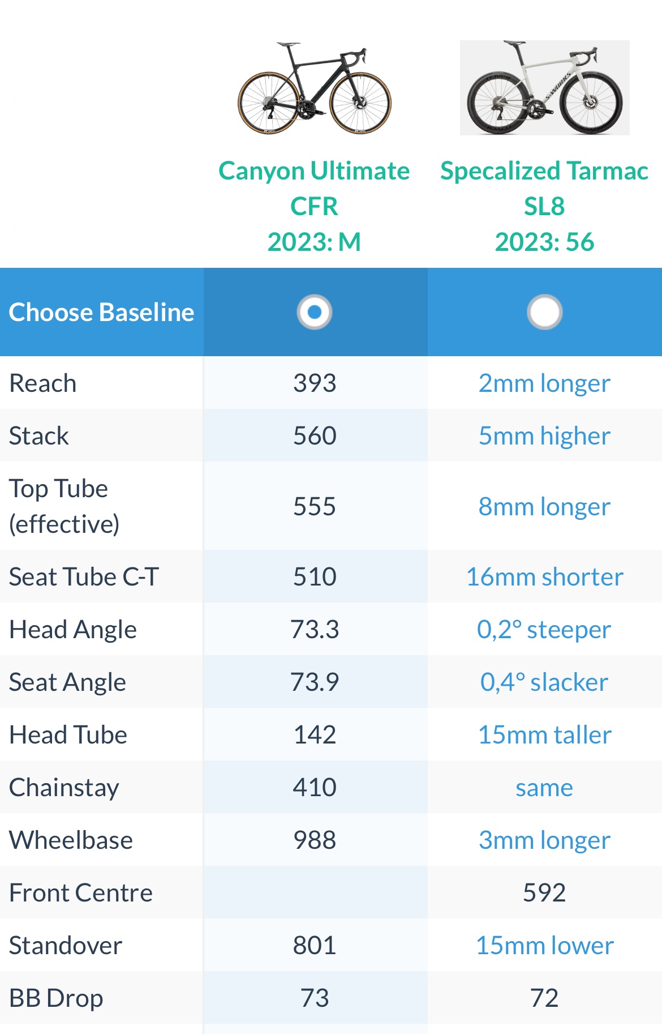Click the Front Centre value 592

544,893
